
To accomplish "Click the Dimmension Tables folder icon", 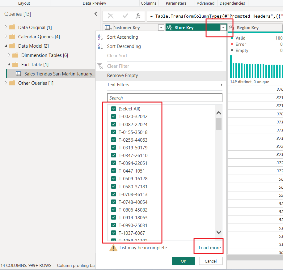I will point(15,55).
